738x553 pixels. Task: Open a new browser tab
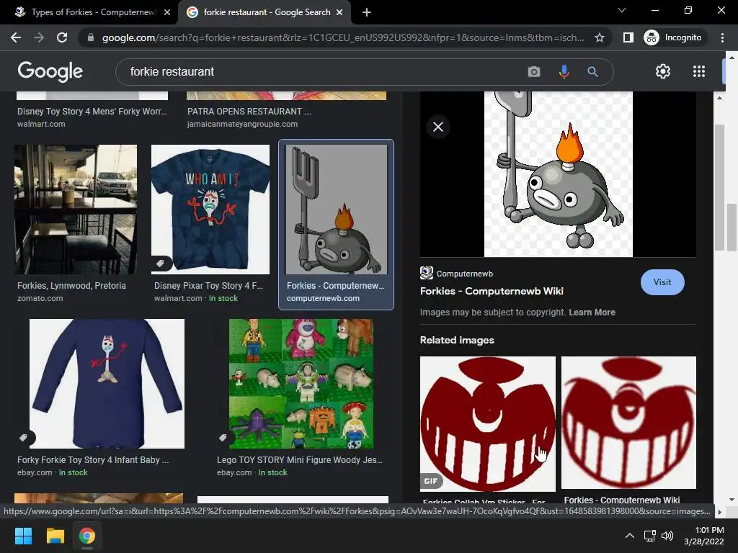pyautogui.click(x=367, y=13)
